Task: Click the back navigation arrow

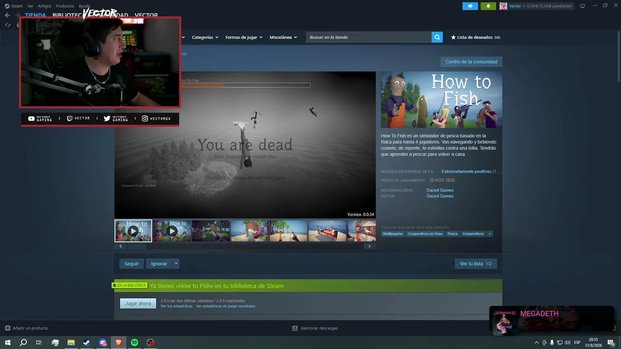Action: pyautogui.click(x=7, y=15)
